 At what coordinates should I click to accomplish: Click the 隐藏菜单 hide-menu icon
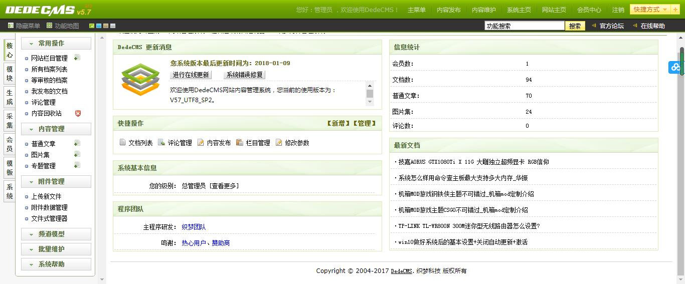tap(11, 26)
